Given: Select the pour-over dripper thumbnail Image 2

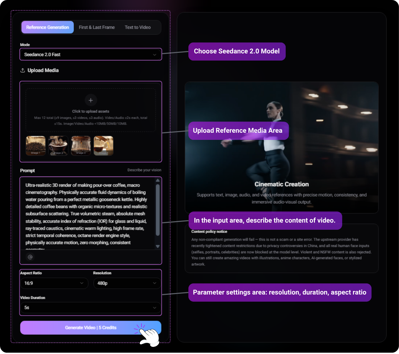Looking at the screenshot, I should [58, 146].
